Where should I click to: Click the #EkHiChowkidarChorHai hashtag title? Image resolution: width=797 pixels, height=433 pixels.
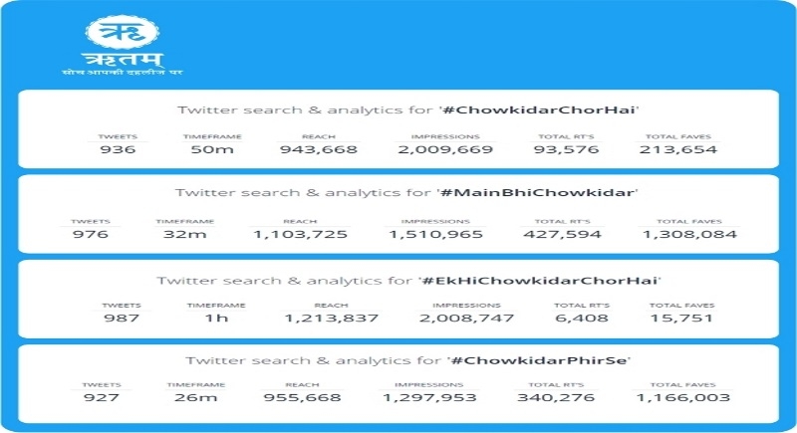click(x=542, y=281)
